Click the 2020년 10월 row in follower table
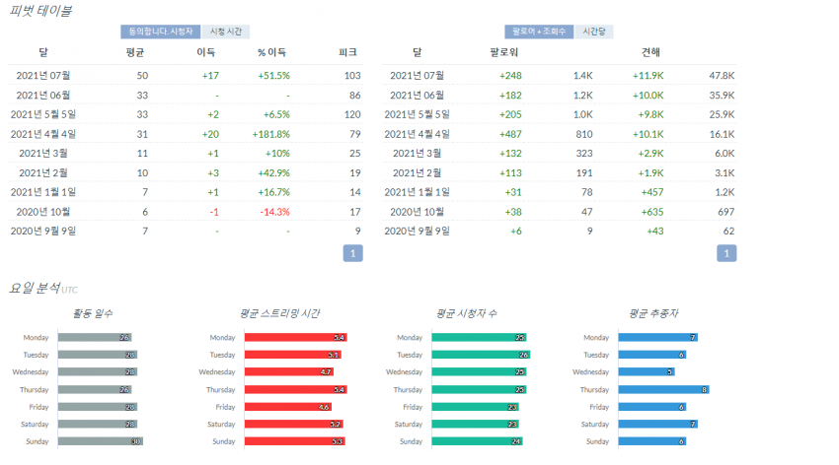 click(x=418, y=212)
